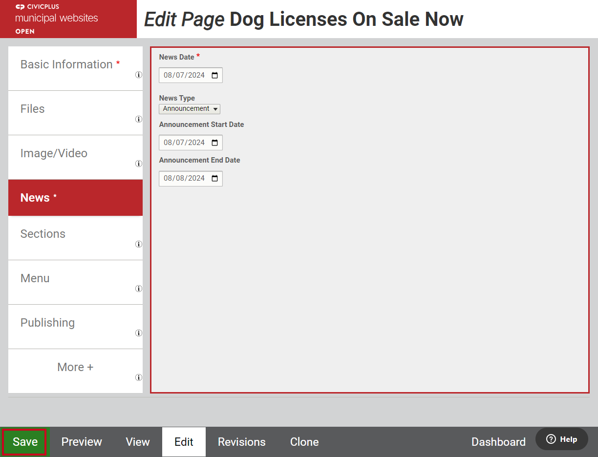Click Clone in the bottom bar
The width and height of the screenshot is (598, 457).
(x=304, y=442)
